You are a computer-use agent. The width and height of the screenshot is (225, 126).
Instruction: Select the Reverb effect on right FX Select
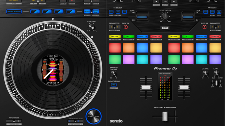click(206, 12)
